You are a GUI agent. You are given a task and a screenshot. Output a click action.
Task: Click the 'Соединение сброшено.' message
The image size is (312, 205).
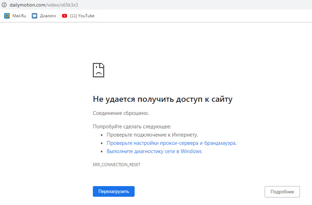click(x=121, y=113)
